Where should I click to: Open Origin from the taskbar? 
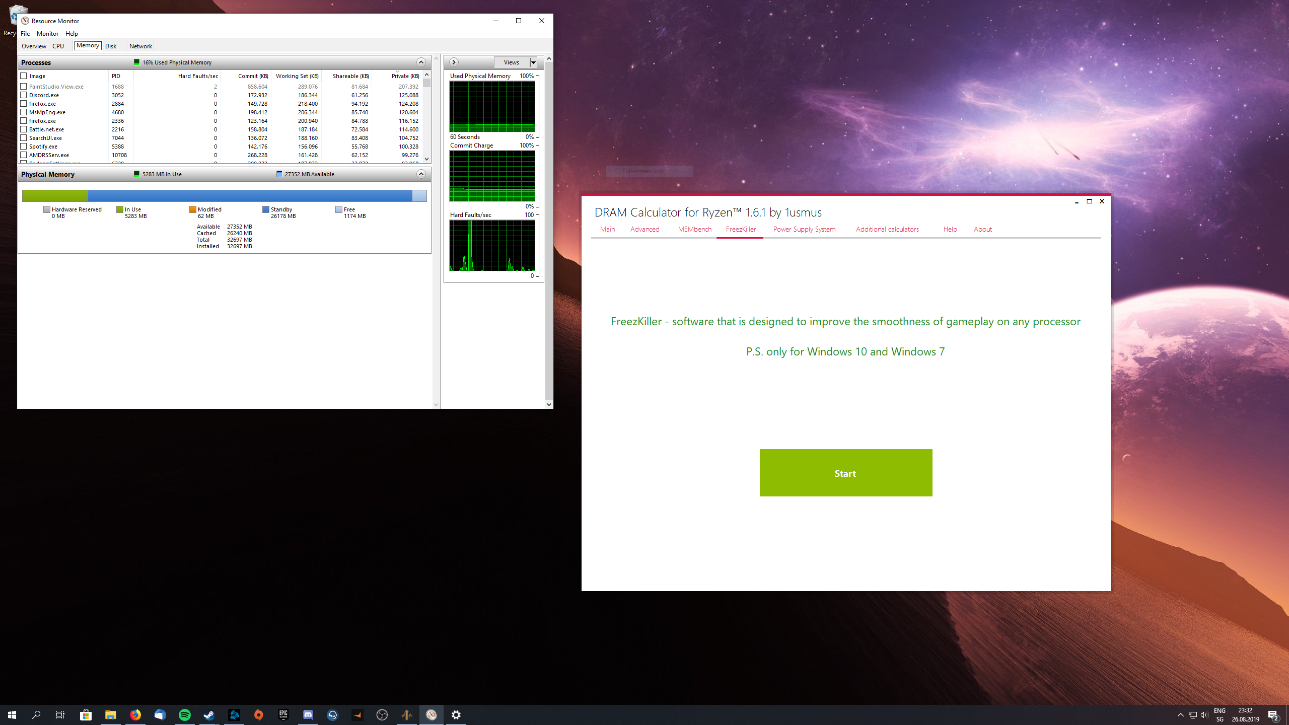click(259, 715)
